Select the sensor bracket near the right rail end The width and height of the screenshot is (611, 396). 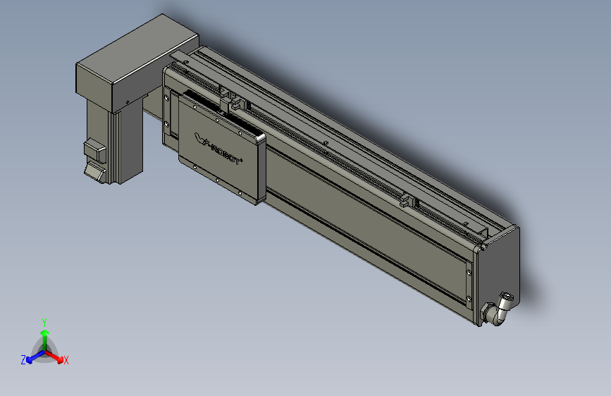[409, 200]
